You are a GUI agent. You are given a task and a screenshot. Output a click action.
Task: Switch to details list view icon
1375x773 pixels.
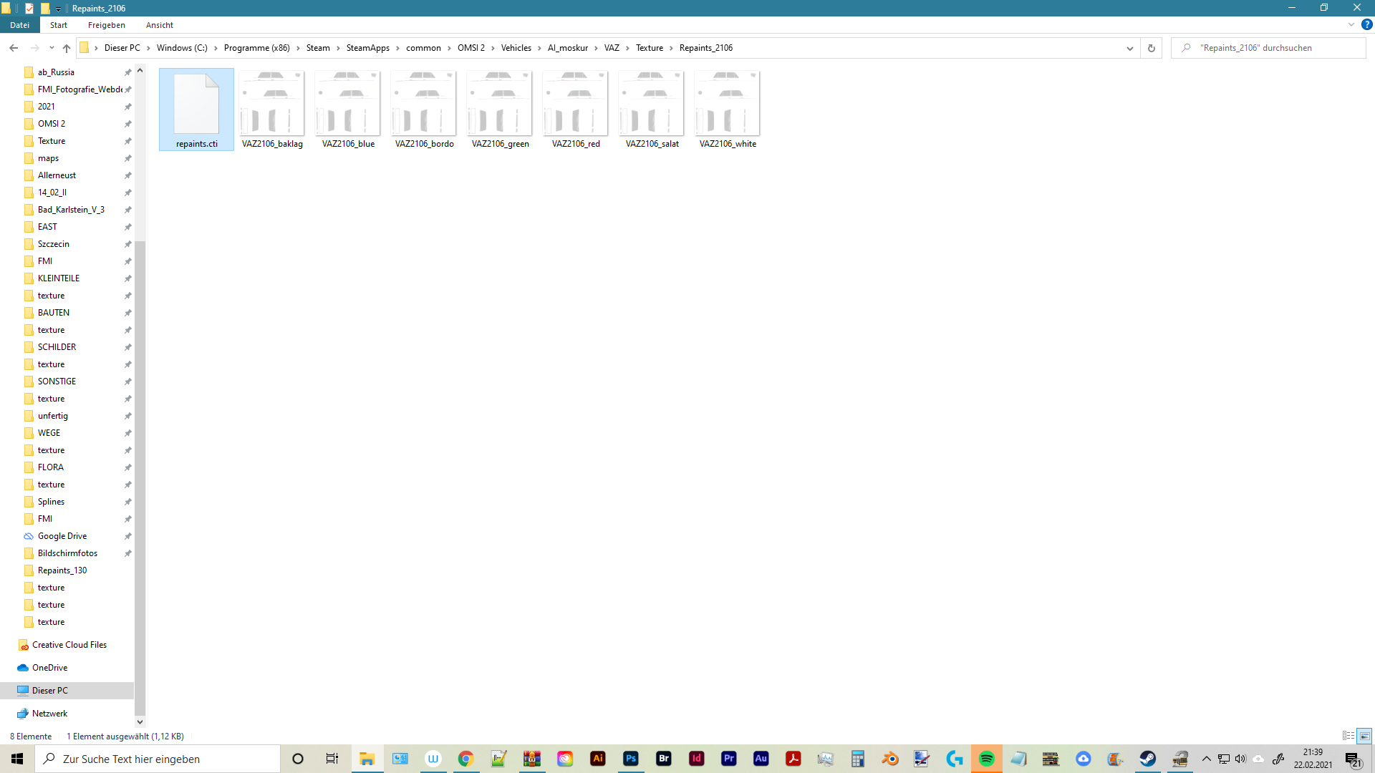click(x=1348, y=736)
